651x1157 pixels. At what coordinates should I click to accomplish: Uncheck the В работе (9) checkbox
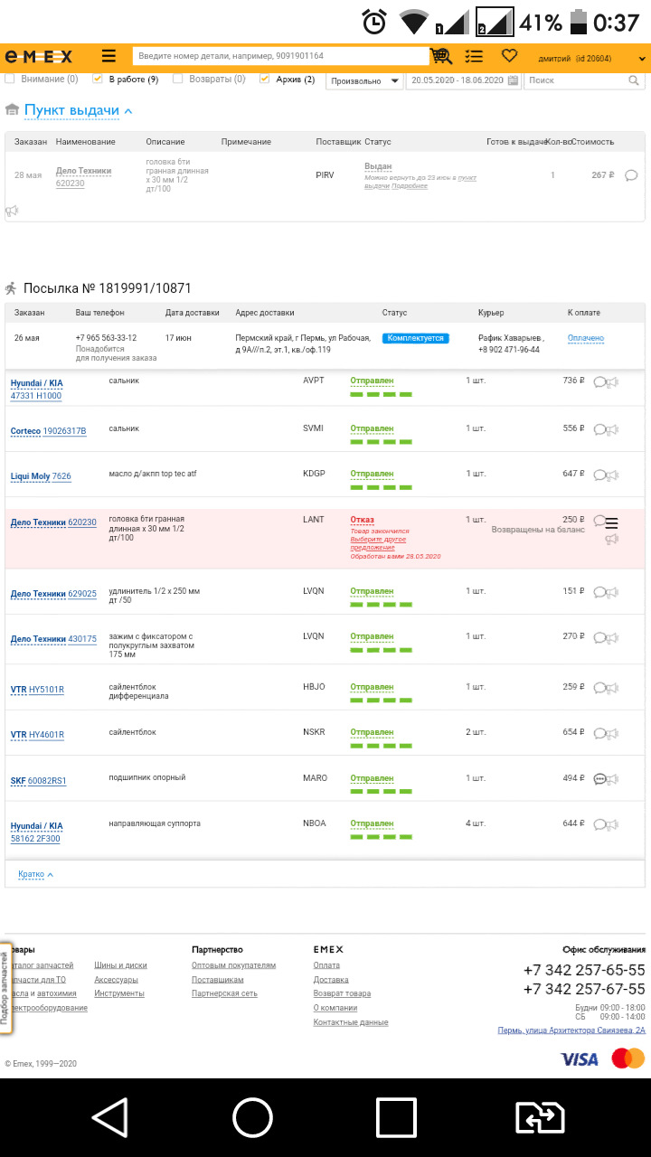pyautogui.click(x=98, y=80)
